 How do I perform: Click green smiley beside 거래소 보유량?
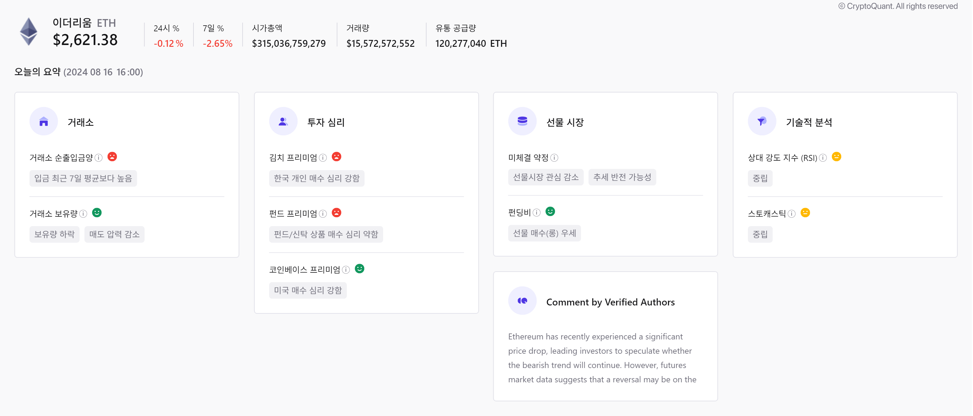click(97, 212)
